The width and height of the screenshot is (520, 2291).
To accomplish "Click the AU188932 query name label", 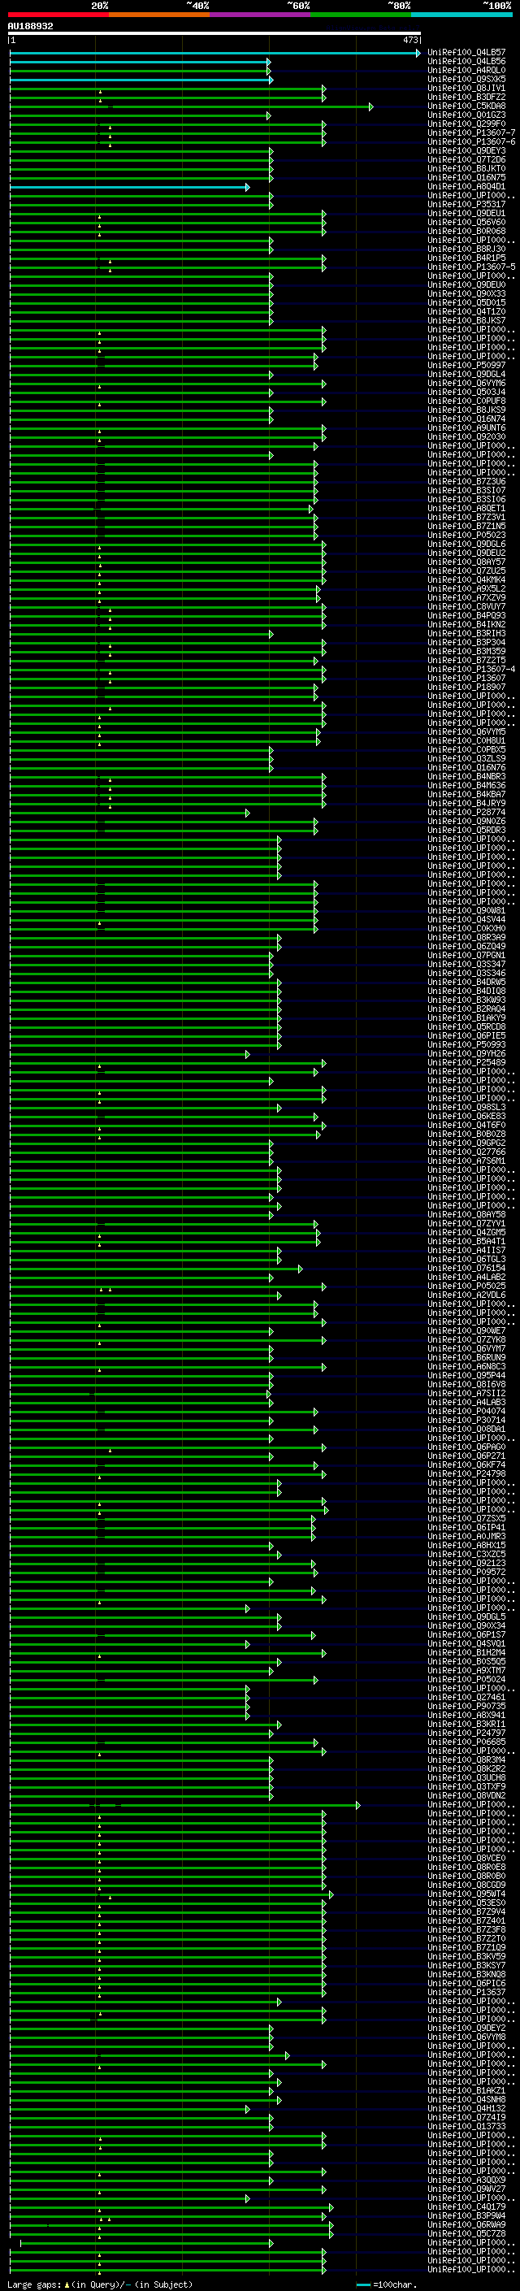I will pyautogui.click(x=30, y=27).
